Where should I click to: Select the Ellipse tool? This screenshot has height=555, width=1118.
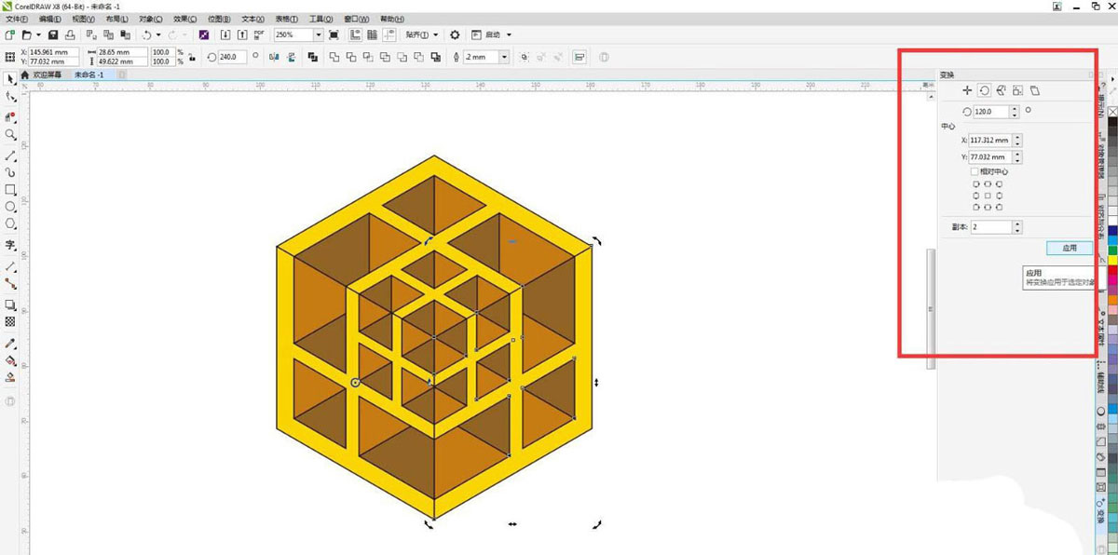click(x=10, y=207)
